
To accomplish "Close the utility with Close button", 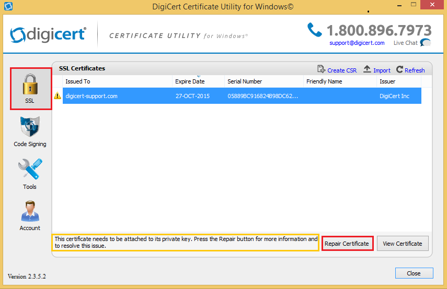I will 414,273.
